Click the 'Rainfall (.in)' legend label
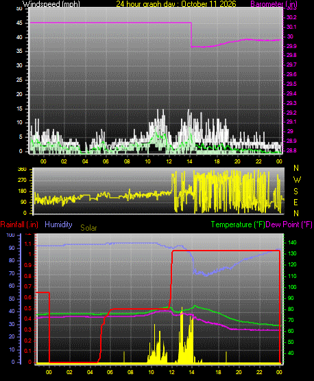Viewport: 314px width, 381px height. tap(19, 224)
